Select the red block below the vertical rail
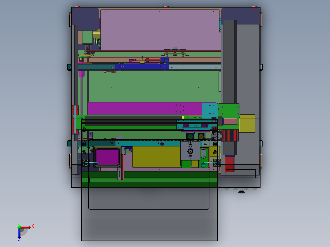 tap(230, 164)
